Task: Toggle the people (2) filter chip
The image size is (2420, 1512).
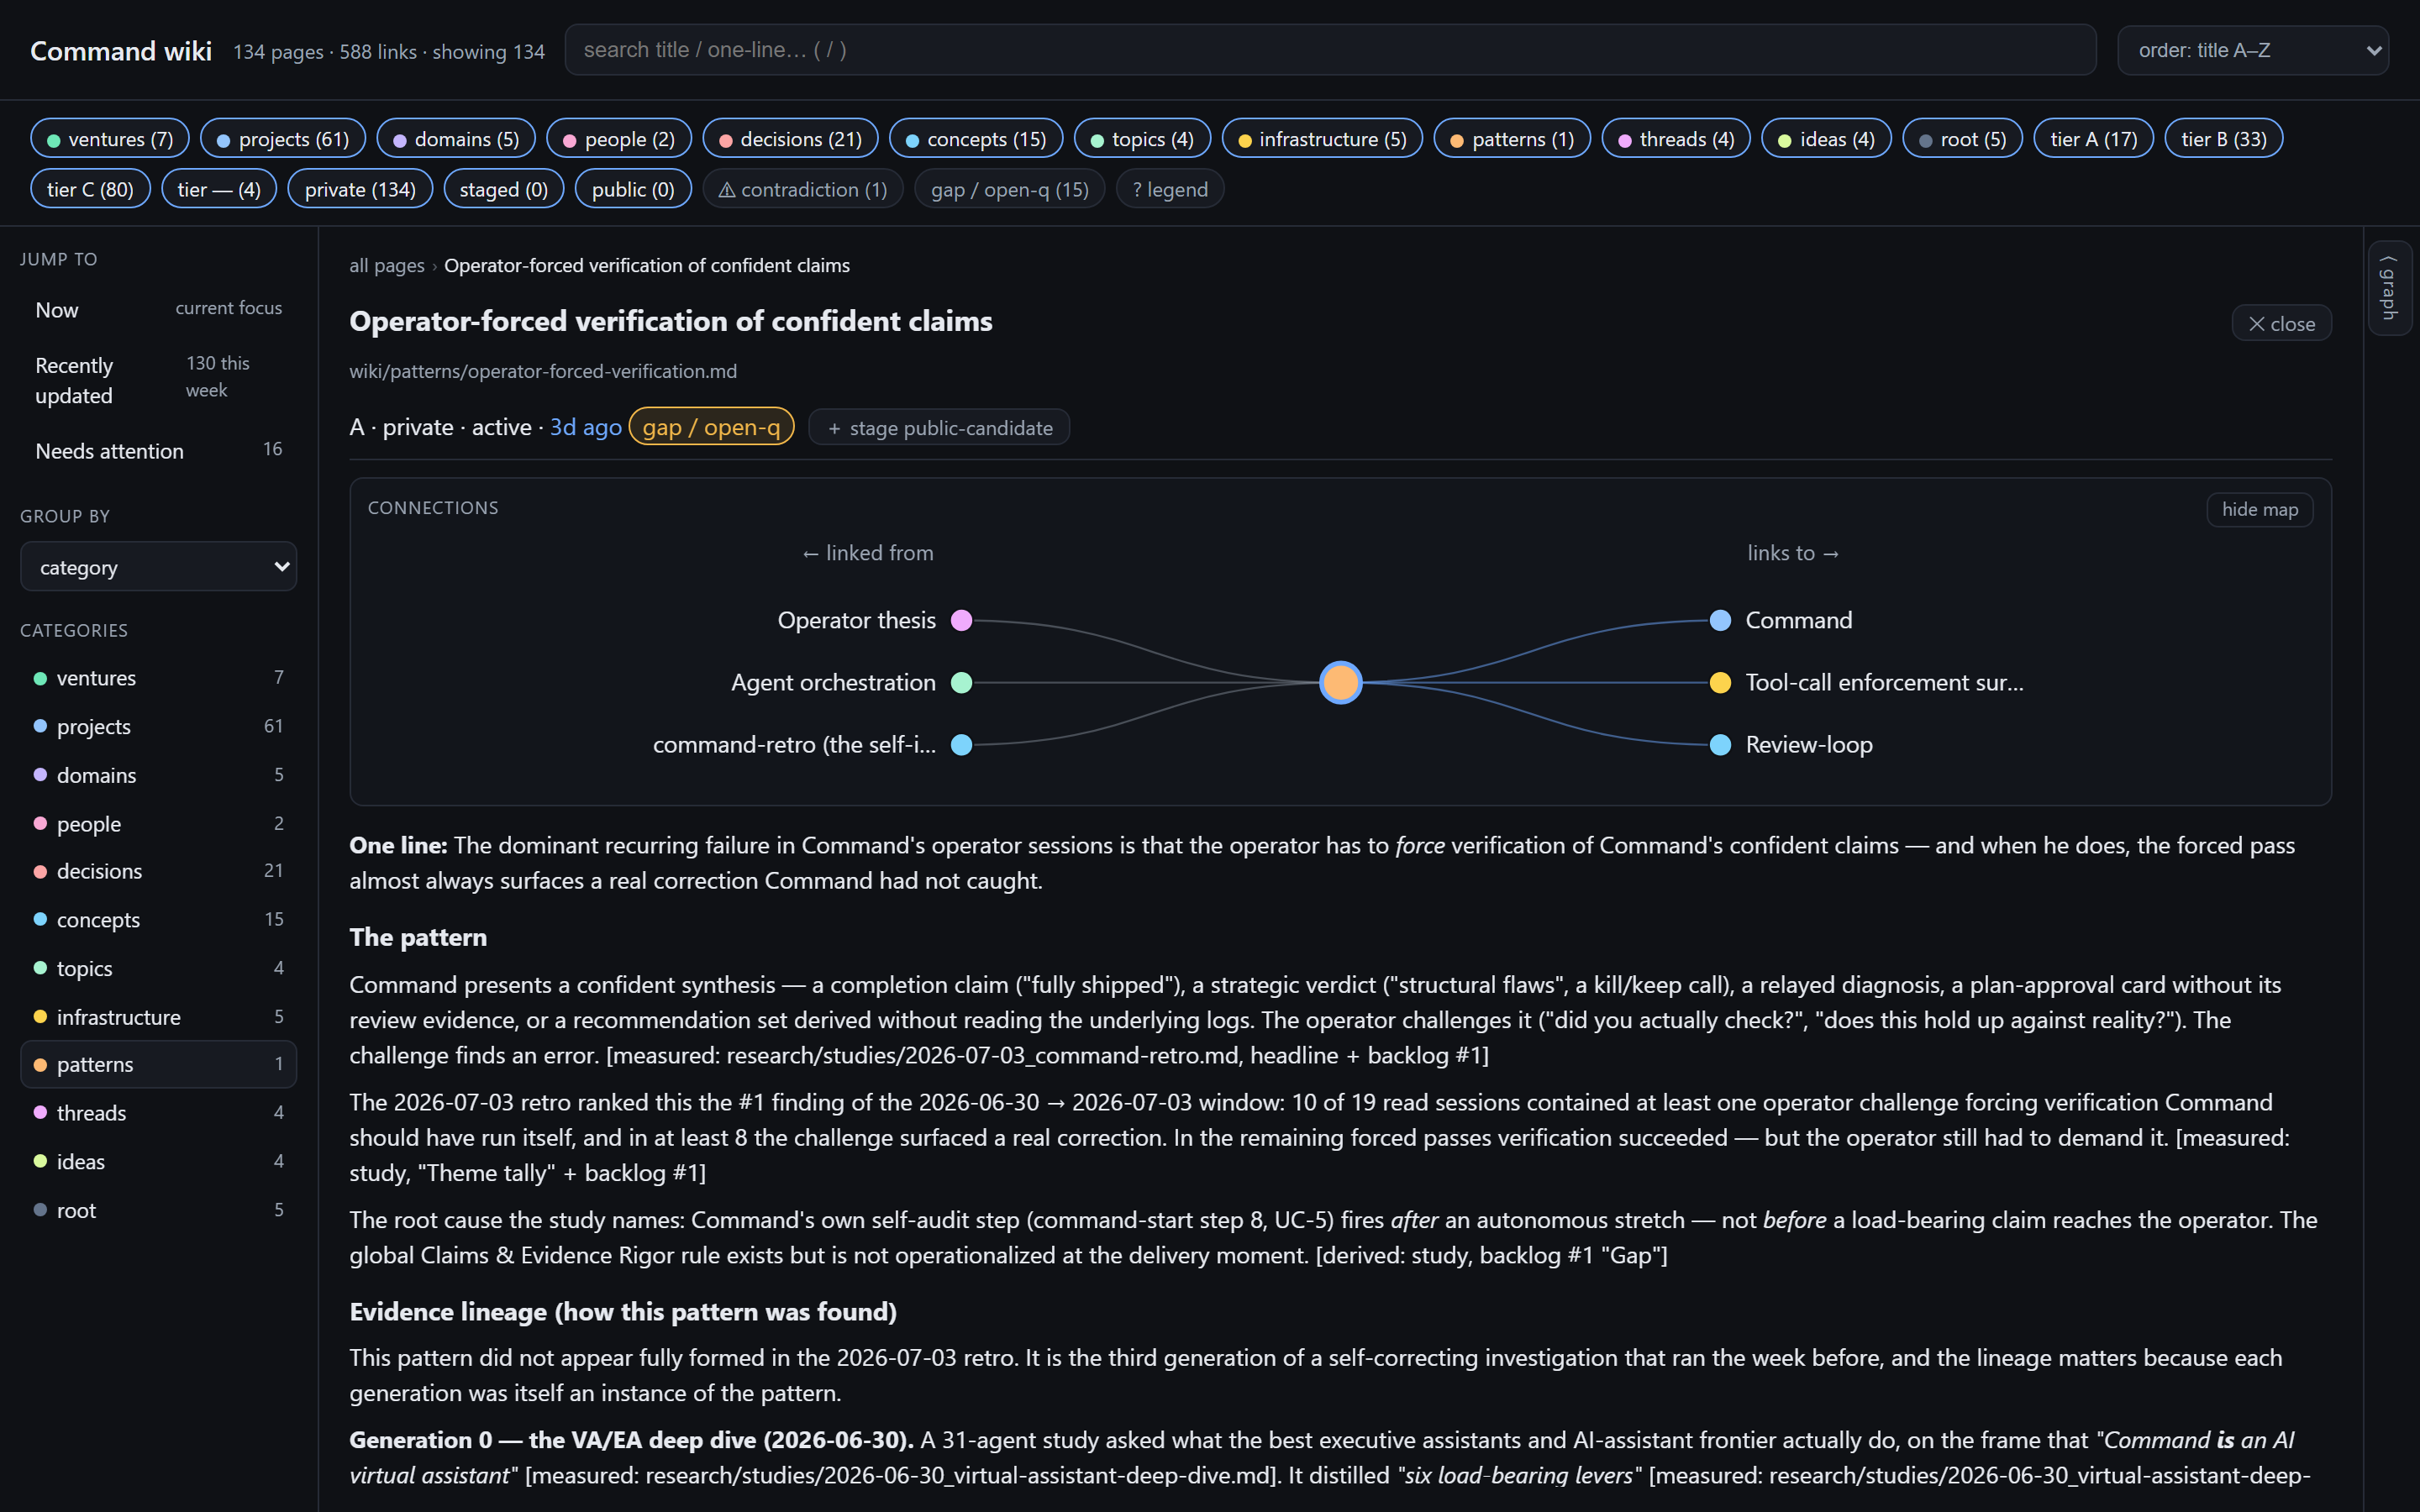Action: point(619,139)
